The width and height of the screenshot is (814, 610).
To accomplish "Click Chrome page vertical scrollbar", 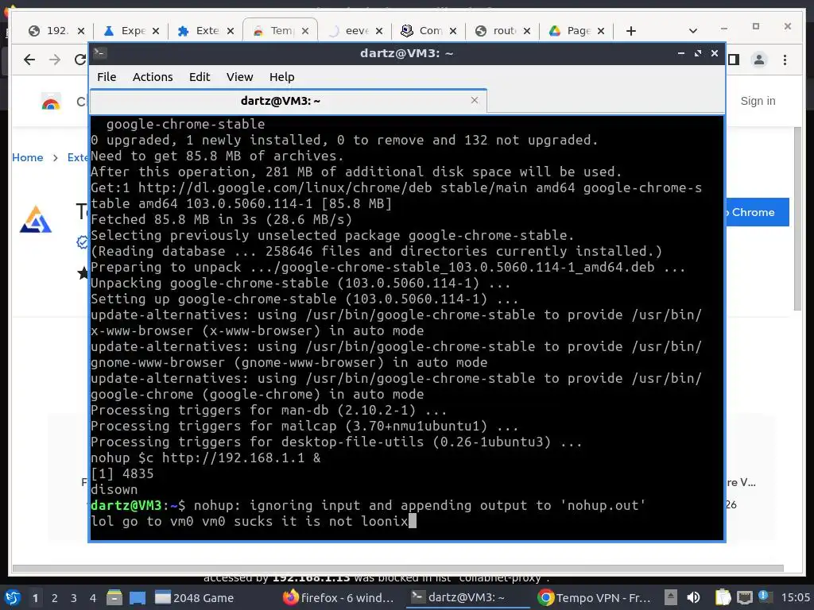I will click(797, 218).
